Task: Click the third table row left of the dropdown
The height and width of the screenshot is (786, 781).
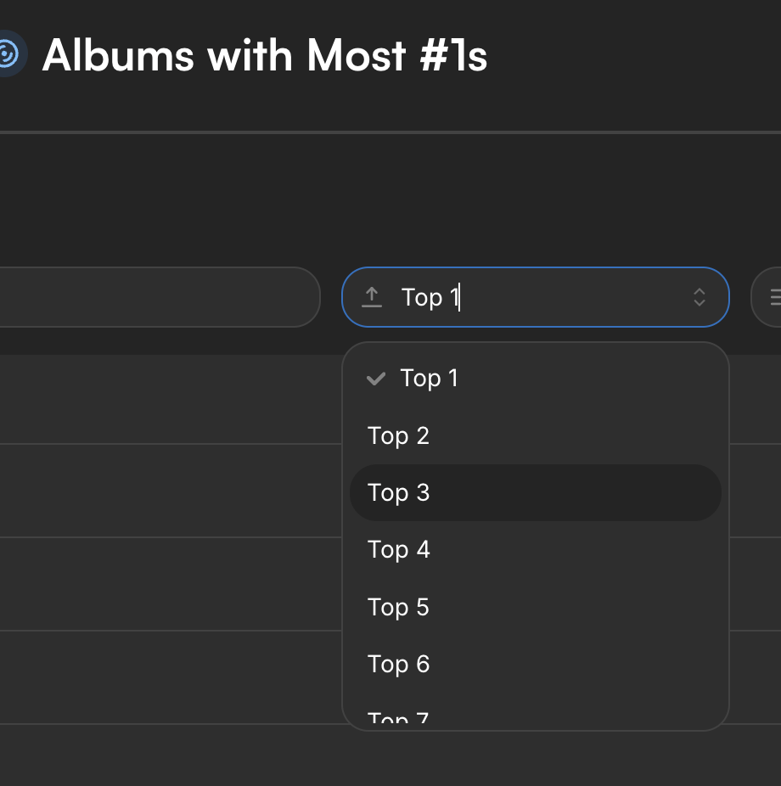Action: point(171,584)
